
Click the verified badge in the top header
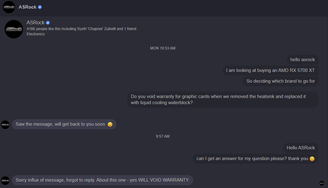pos(40,7)
